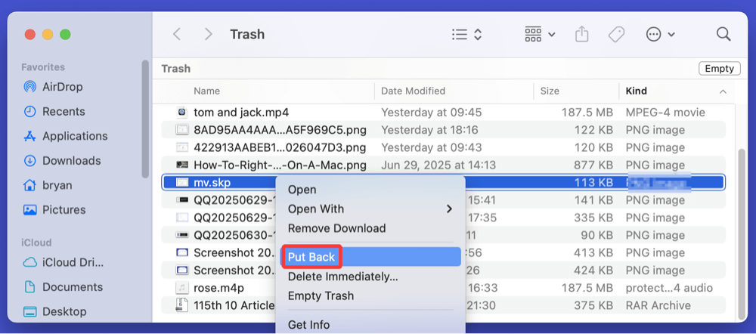The width and height of the screenshot is (756, 334).
Task: Click the Share toolbar icon
Action: 582,34
